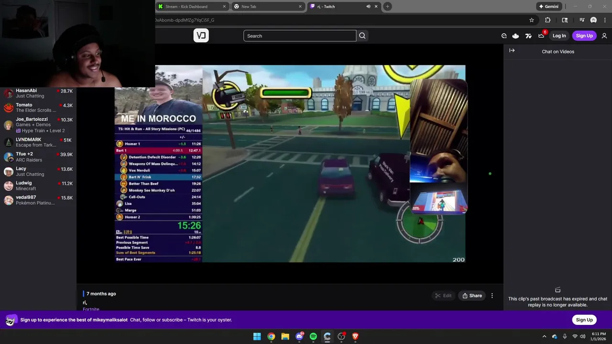The width and height of the screenshot is (612, 344).
Task: Open the Chrome profile avatar
Action: click(x=593, y=20)
